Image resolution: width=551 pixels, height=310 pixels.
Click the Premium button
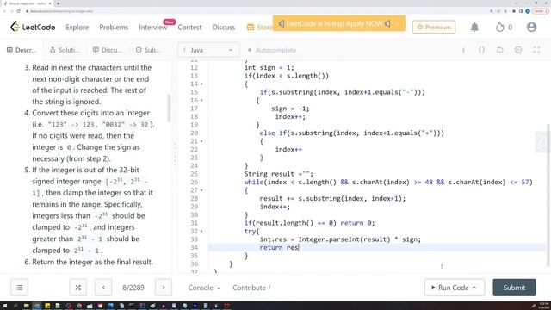[434, 27]
